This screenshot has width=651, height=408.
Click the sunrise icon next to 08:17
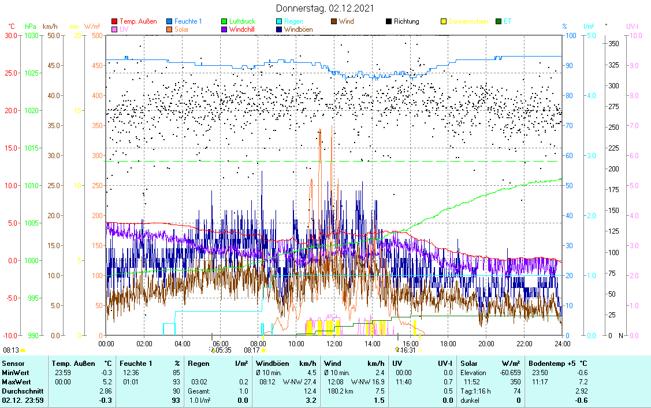coord(263,350)
